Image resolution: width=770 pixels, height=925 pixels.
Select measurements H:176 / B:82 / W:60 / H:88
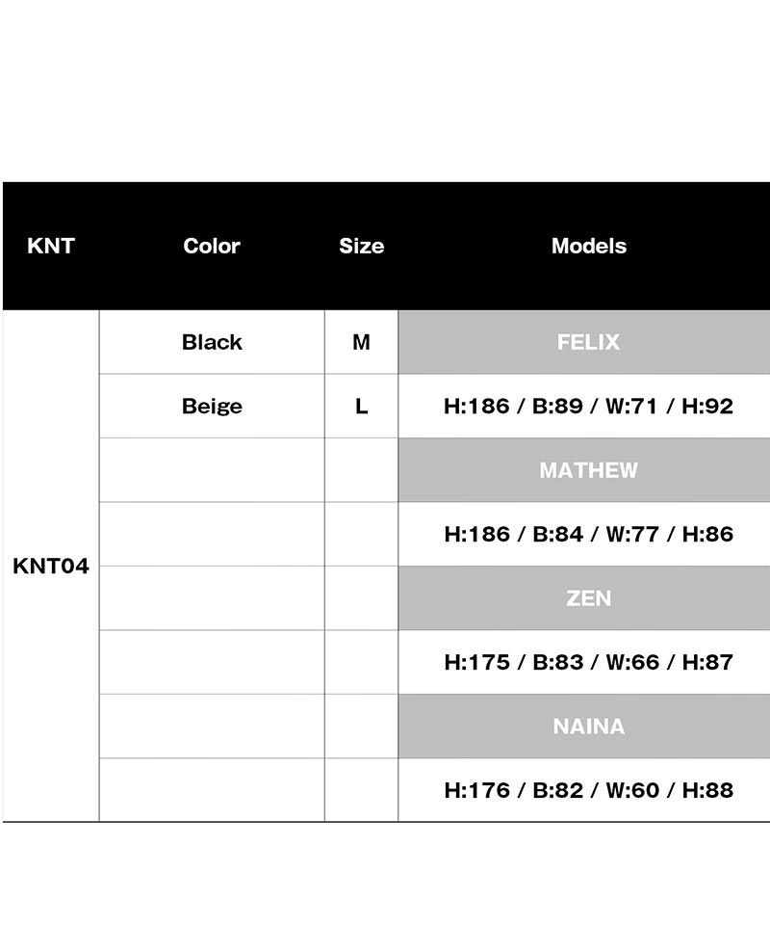(588, 790)
